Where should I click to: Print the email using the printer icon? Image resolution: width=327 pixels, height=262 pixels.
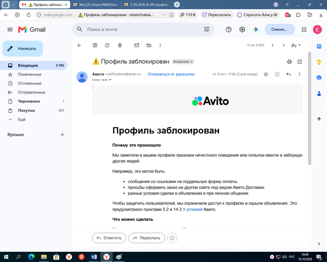tap(289, 62)
